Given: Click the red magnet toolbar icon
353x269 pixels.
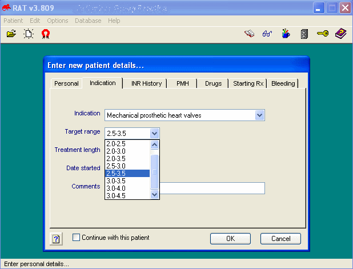Looking at the screenshot, I should 46,34.
